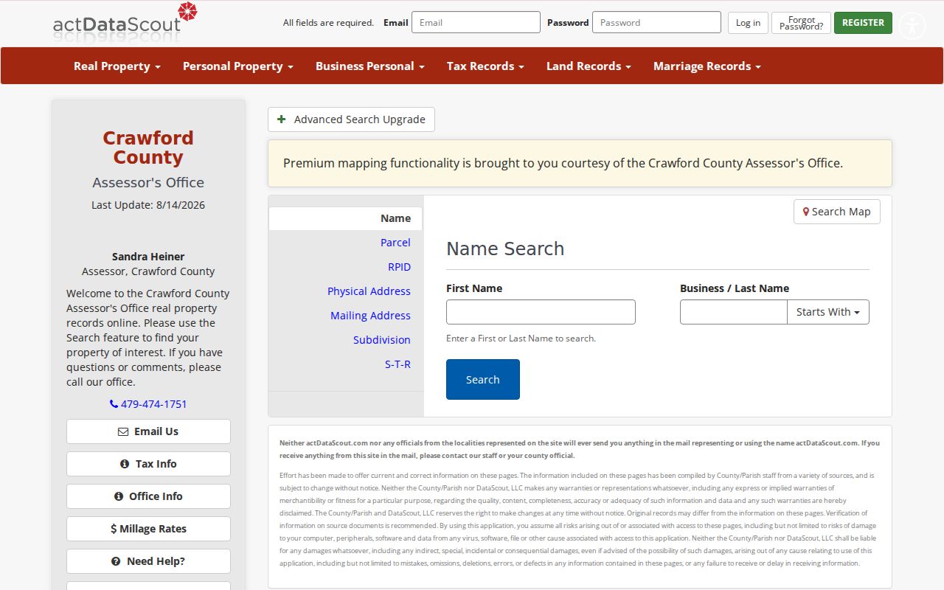The width and height of the screenshot is (944, 590).
Task: Click the 'Sandra Heiner' assessor name
Action: click(x=148, y=257)
